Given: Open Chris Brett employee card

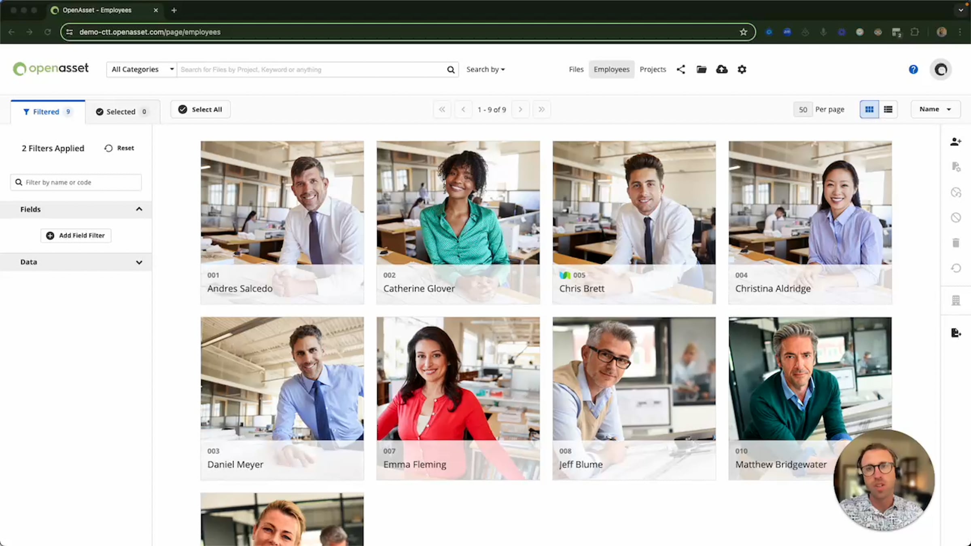Looking at the screenshot, I should point(634,222).
